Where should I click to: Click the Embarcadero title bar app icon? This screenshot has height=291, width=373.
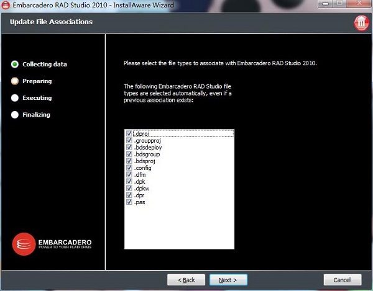pos(5,5)
